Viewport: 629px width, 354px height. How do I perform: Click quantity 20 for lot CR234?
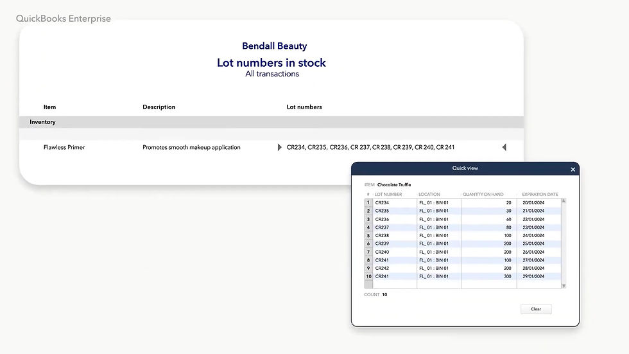(508, 202)
